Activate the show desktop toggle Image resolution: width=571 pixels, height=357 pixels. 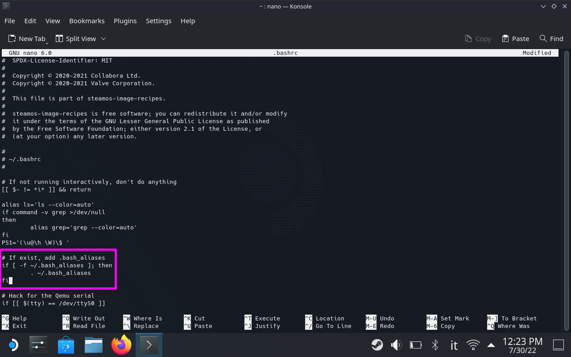click(x=558, y=345)
